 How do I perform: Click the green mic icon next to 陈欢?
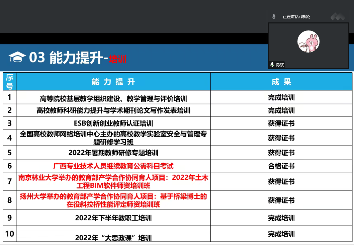tap(272, 65)
